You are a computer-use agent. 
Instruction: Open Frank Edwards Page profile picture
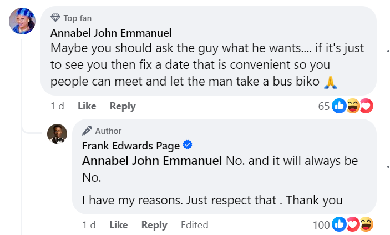tap(57, 134)
